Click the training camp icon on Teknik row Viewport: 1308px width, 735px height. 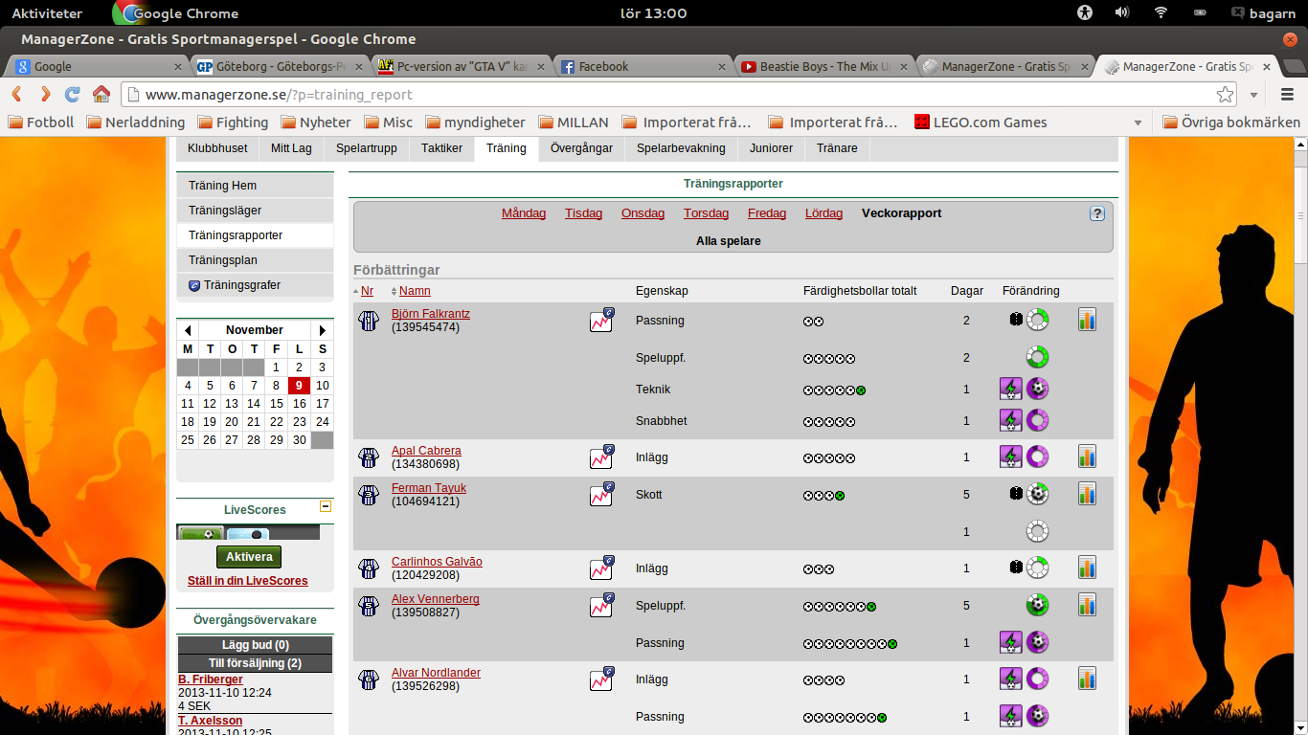coord(1011,389)
